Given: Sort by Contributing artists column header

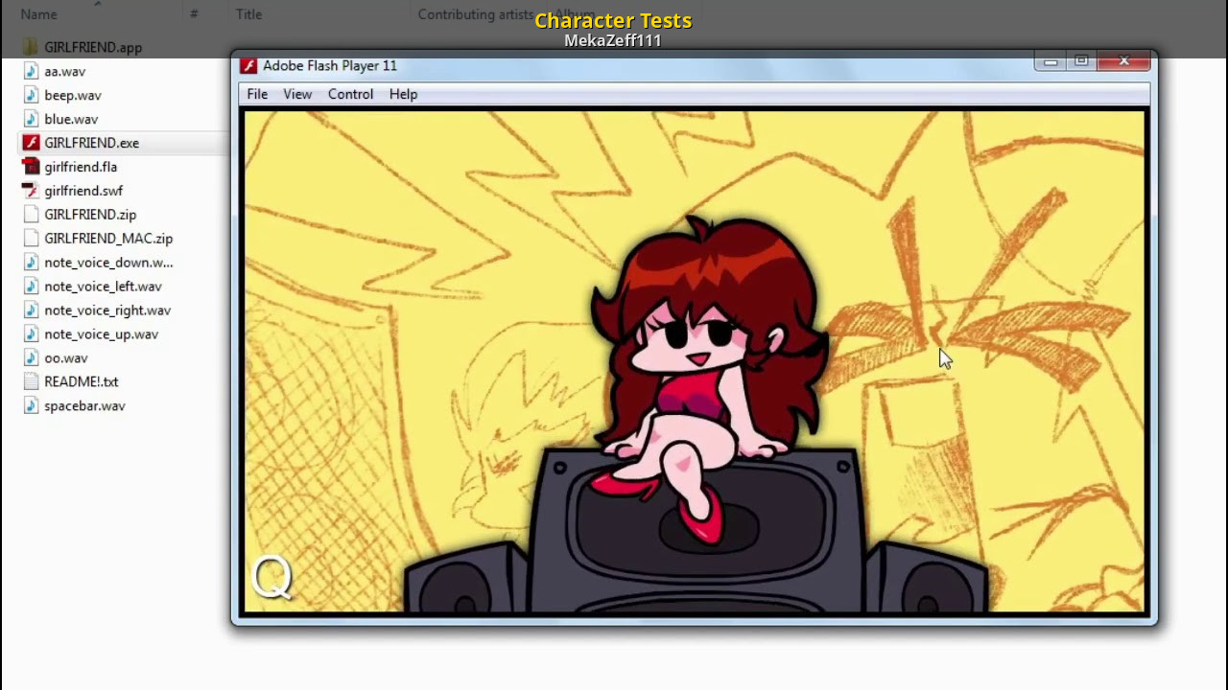Looking at the screenshot, I should [476, 14].
